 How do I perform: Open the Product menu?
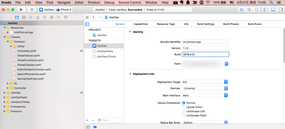[x=94, y=2]
